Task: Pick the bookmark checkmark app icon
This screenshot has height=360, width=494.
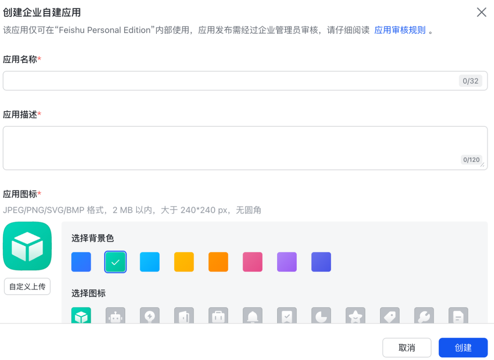Action: (287, 315)
